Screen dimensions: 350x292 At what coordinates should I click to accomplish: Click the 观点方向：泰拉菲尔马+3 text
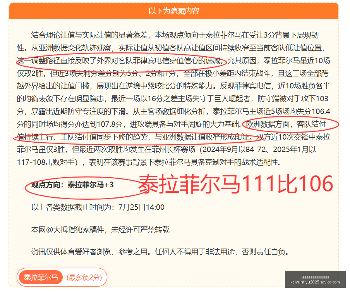coord(72,185)
